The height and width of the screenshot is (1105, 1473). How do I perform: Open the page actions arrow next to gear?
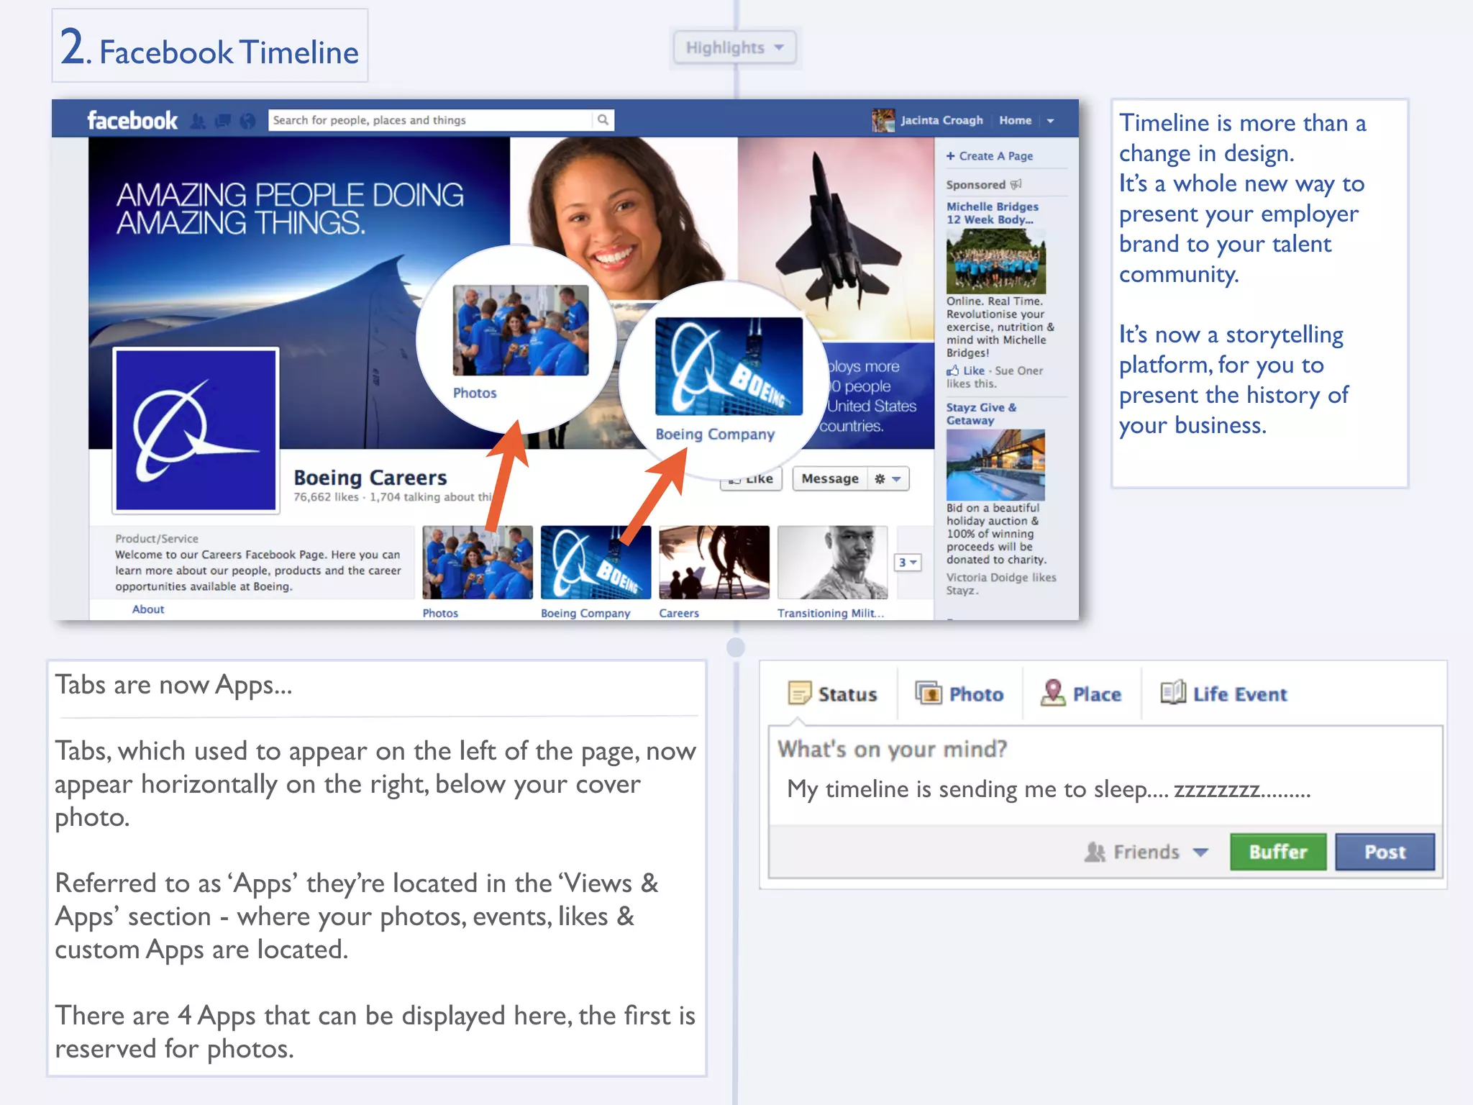coord(897,479)
